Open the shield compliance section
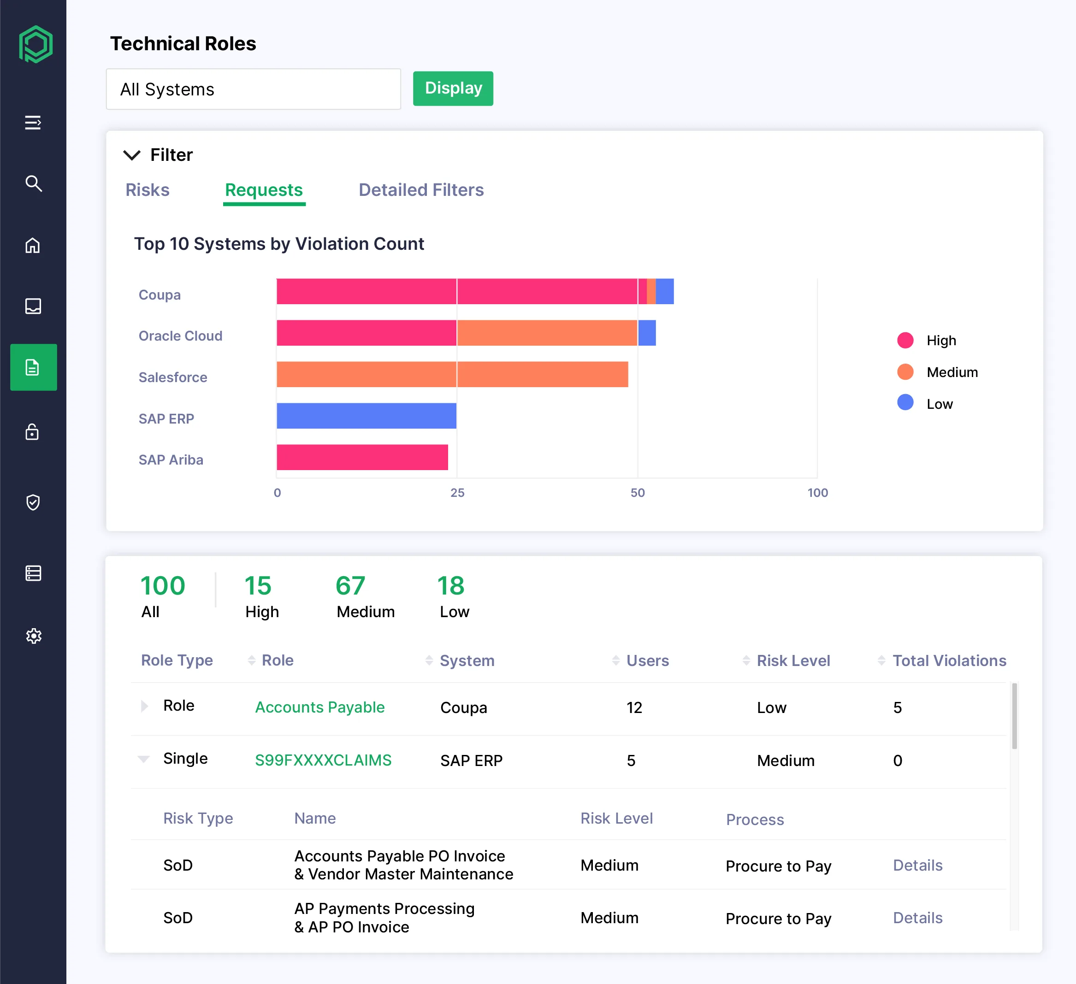The height and width of the screenshot is (984, 1076). [34, 501]
